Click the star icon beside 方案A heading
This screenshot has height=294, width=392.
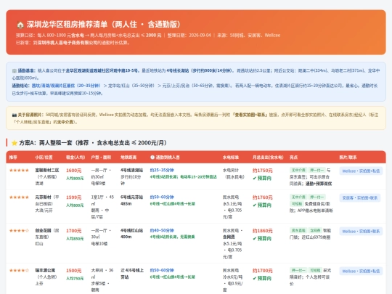coord(15,143)
